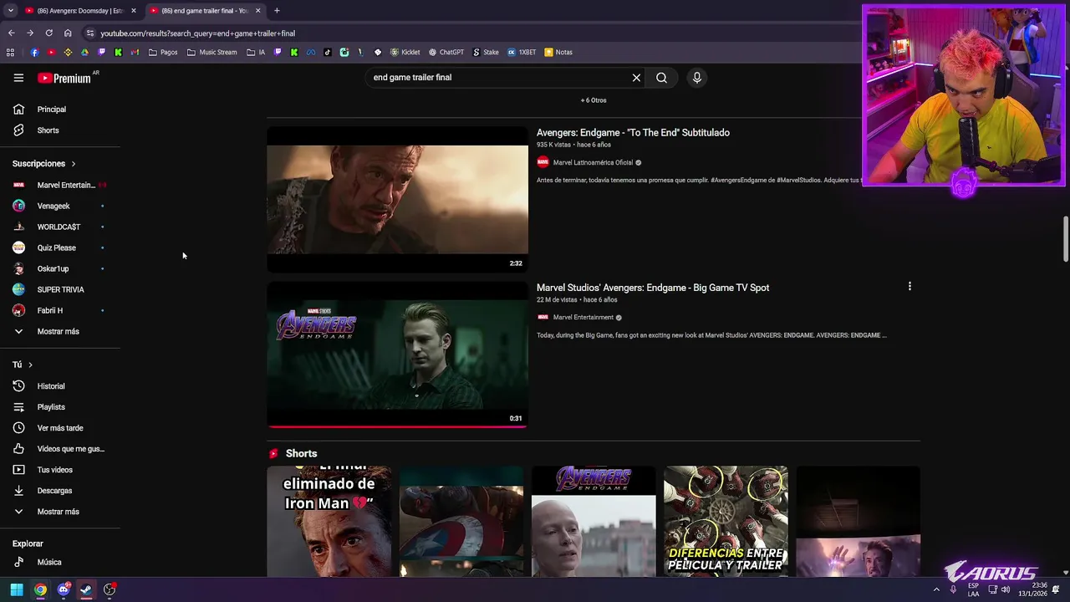Open a new browser tab
Screen dimensions: 1070x602
tap(277, 11)
